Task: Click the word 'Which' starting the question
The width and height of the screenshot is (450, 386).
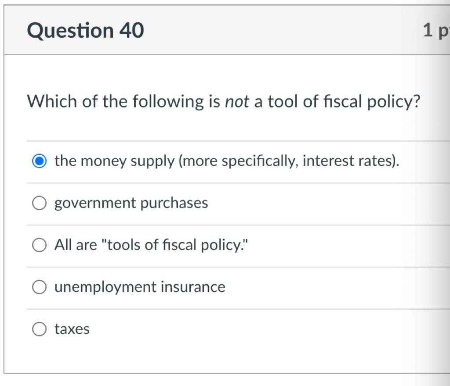Action: coord(52,102)
